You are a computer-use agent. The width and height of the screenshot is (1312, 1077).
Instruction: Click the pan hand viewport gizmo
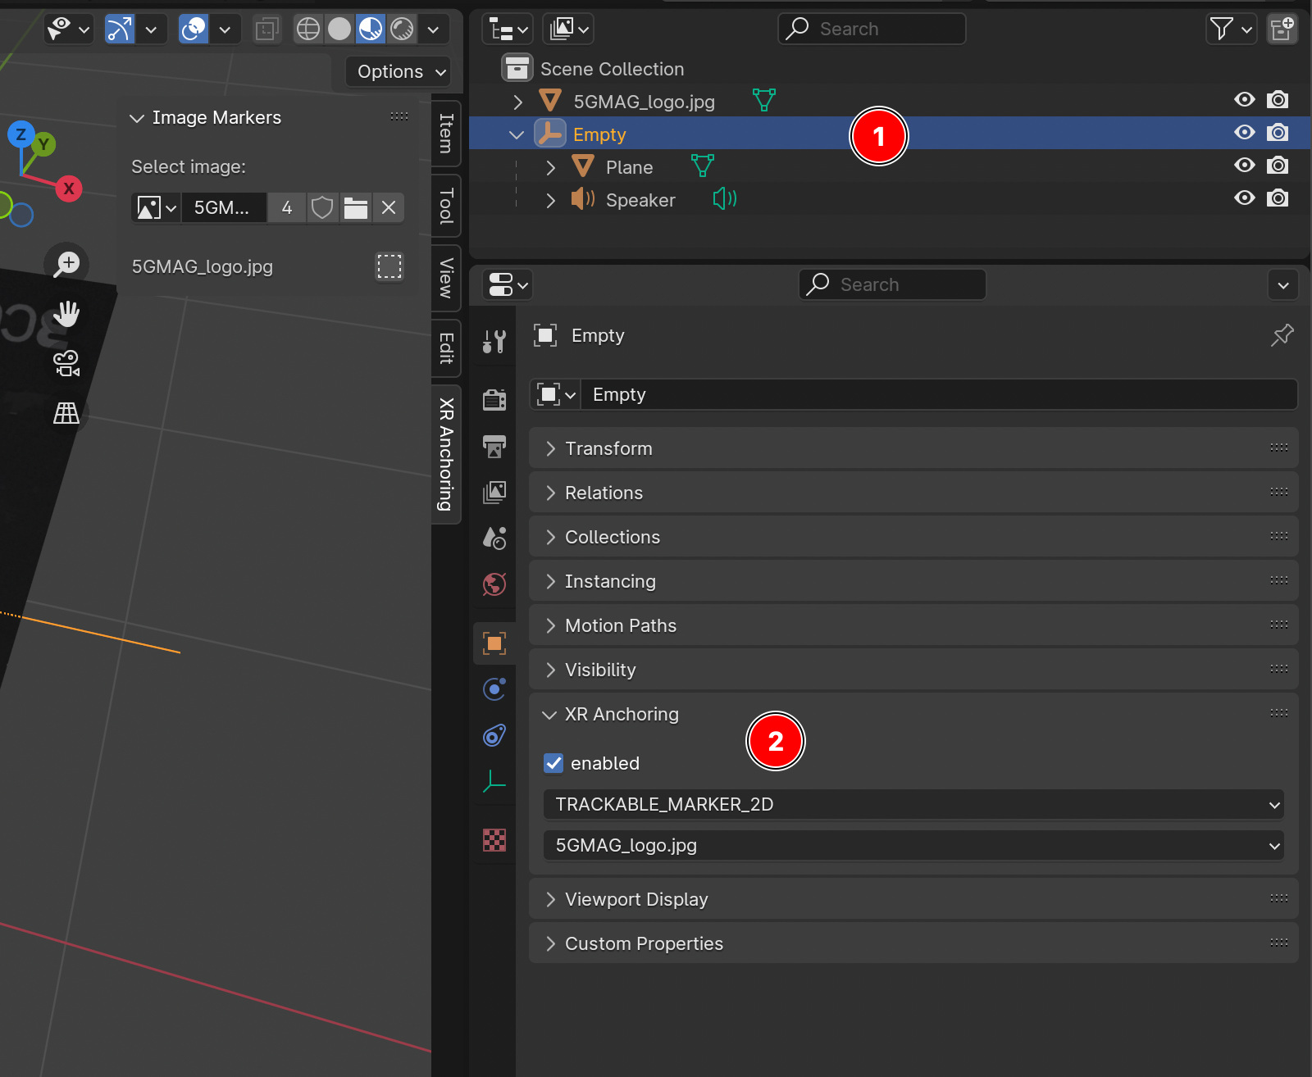point(66,313)
